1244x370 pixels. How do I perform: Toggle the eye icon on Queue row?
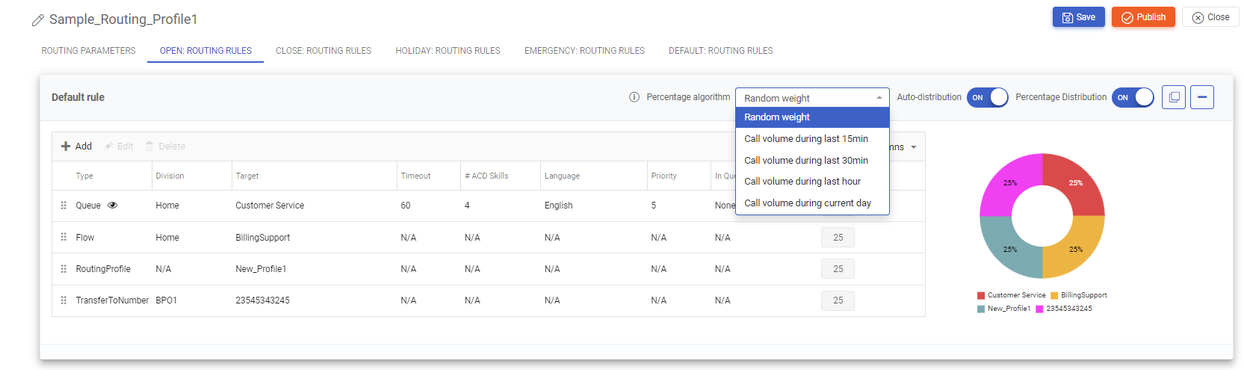tap(113, 206)
